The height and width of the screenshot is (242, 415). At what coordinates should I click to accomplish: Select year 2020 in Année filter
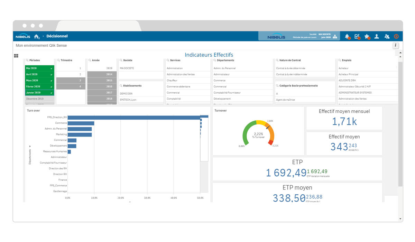[102, 68]
